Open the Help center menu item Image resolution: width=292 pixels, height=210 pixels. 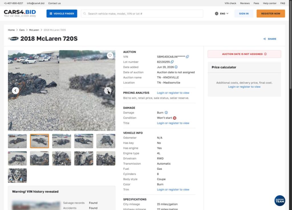point(270,3)
